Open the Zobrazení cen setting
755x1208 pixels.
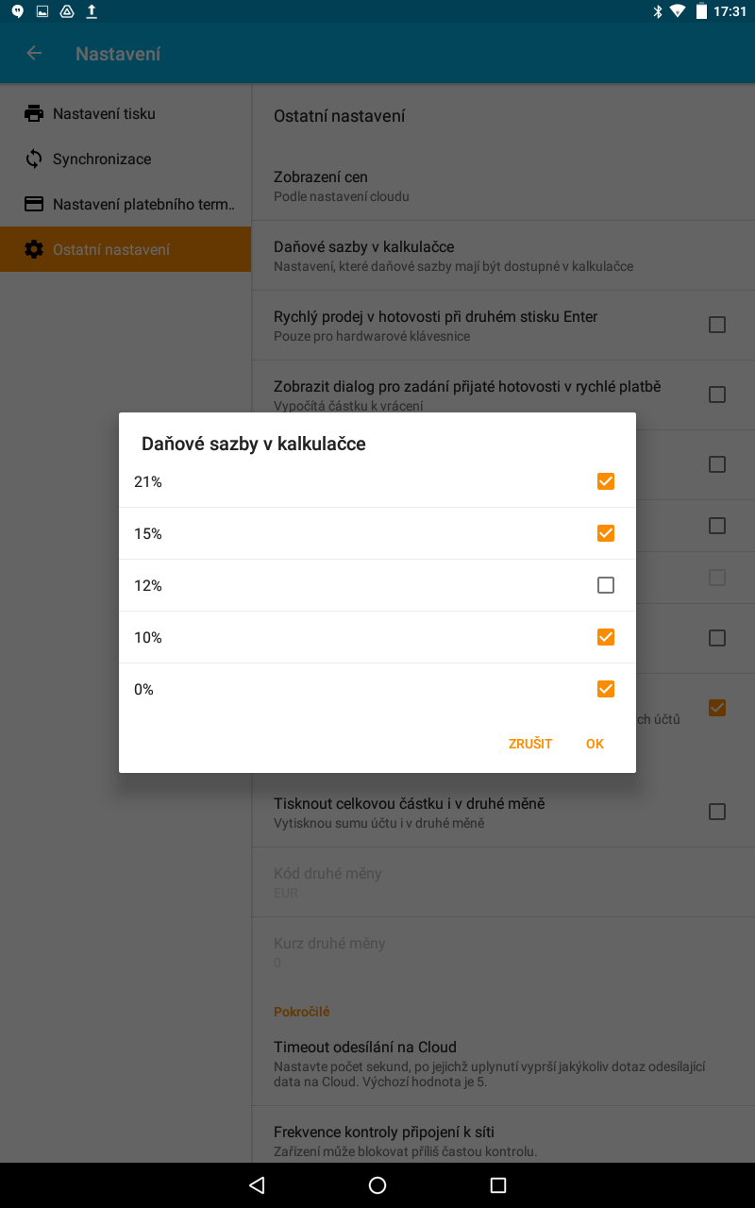point(504,186)
